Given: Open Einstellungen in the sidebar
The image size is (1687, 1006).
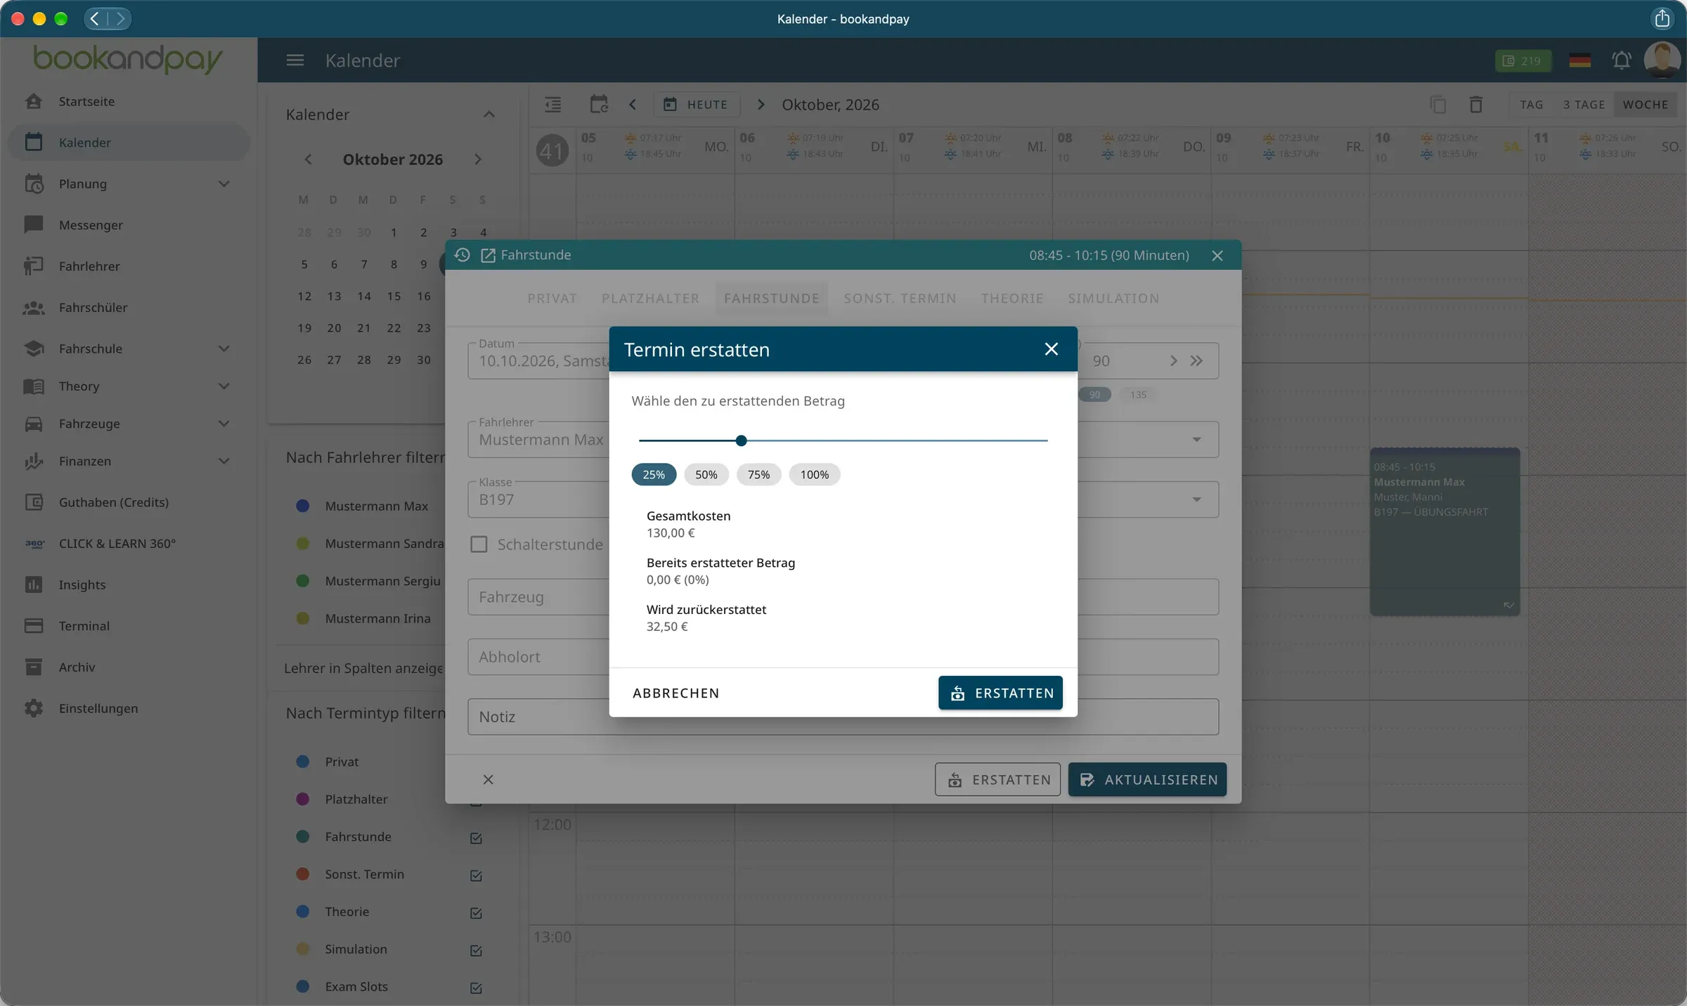Looking at the screenshot, I should click(129, 708).
